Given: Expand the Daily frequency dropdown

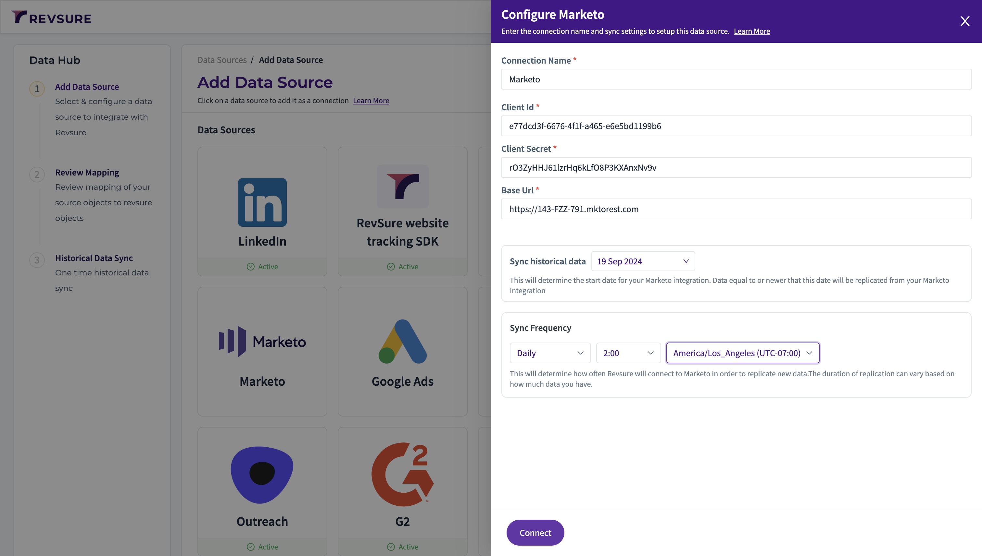Looking at the screenshot, I should (x=550, y=353).
